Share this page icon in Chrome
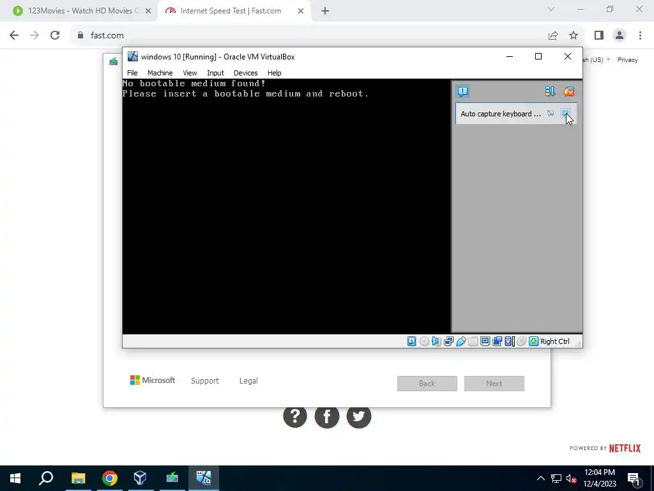 (553, 36)
